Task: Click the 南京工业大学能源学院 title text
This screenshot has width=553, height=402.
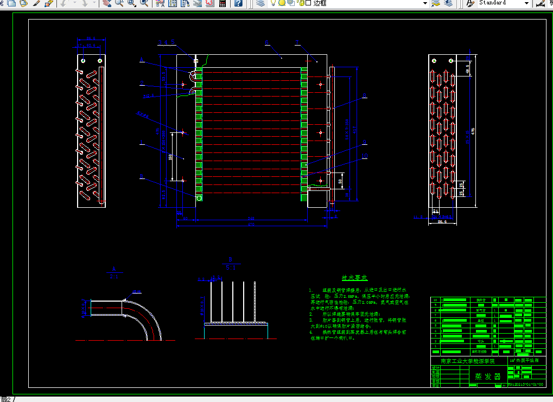Action: (x=468, y=361)
